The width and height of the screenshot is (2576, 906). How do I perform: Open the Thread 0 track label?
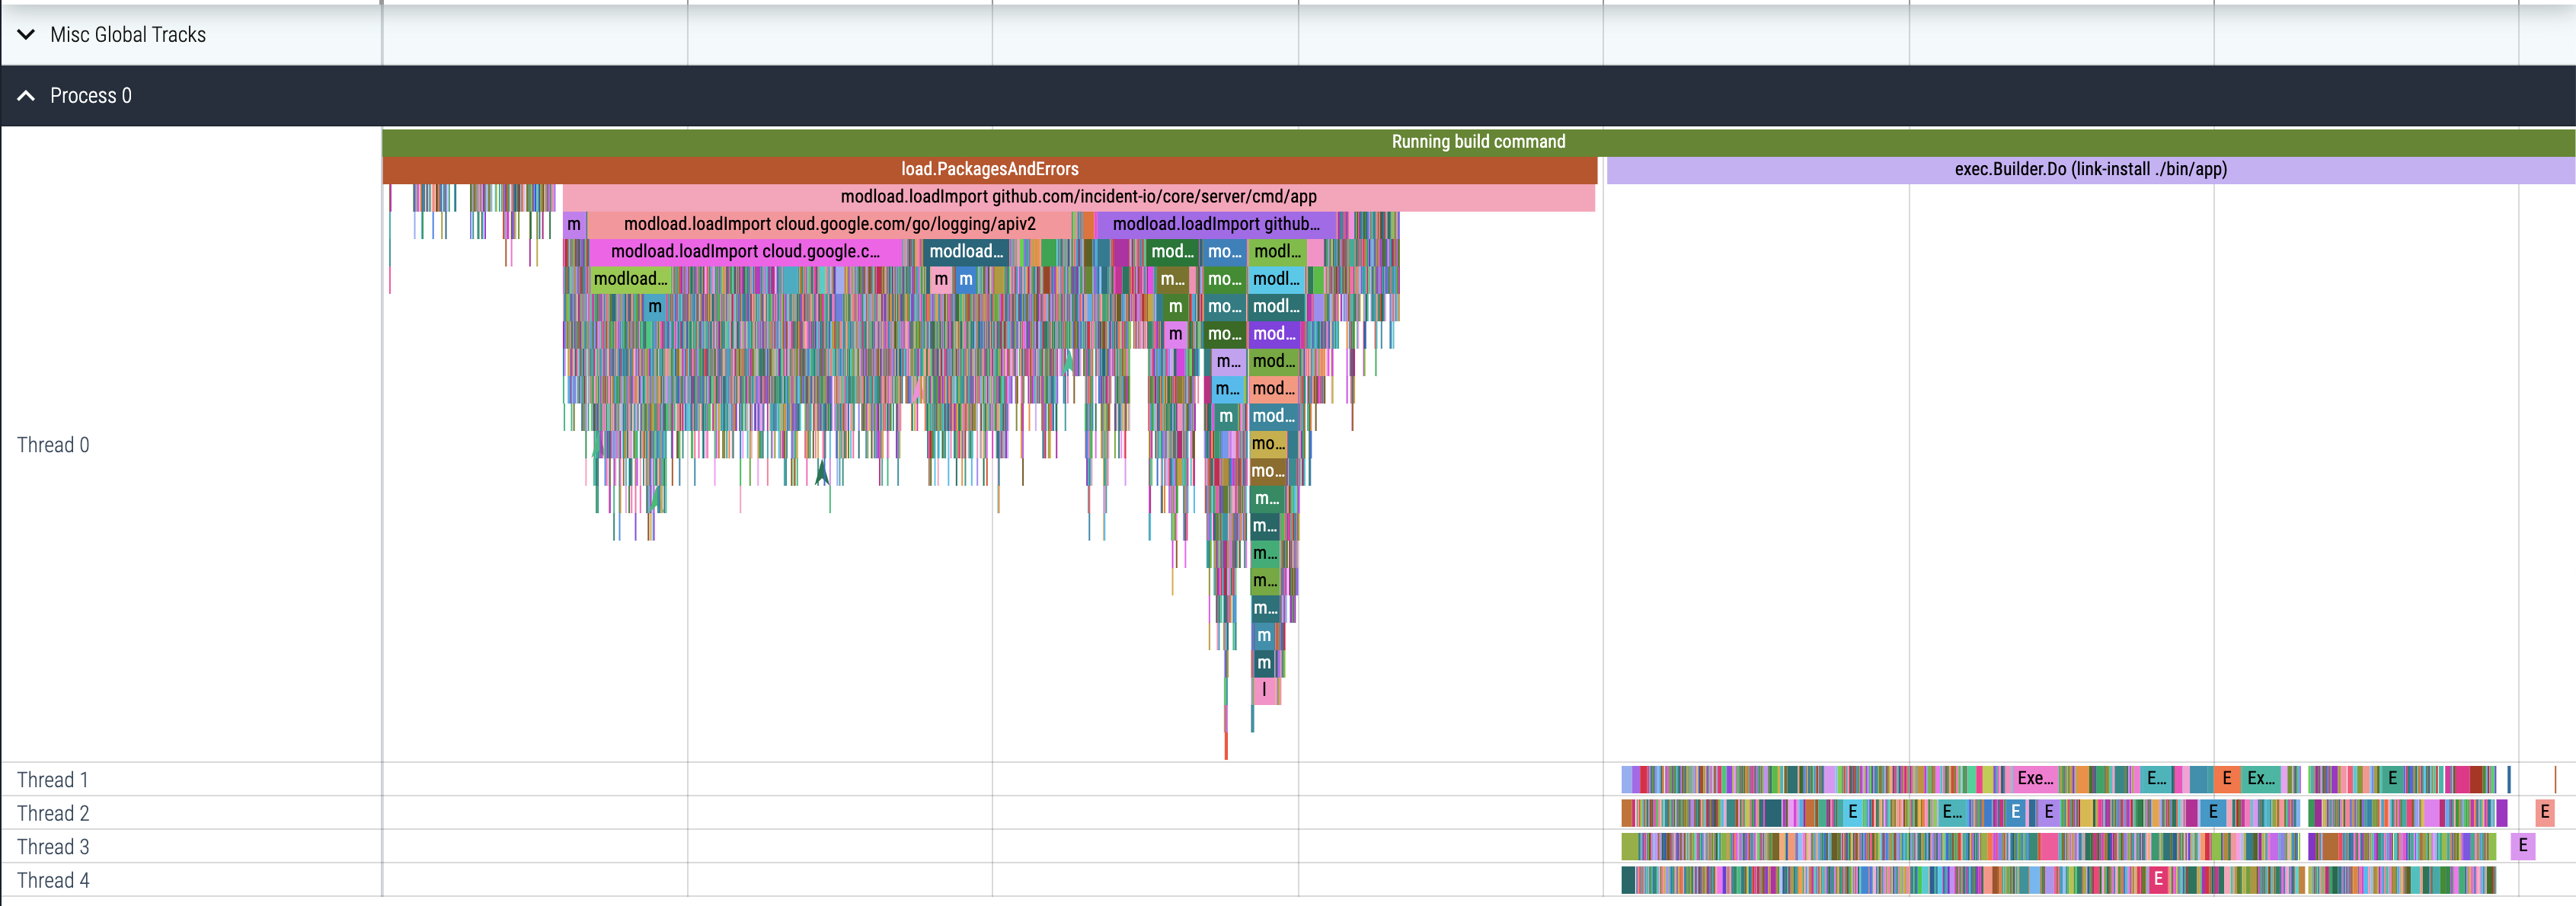coord(53,445)
